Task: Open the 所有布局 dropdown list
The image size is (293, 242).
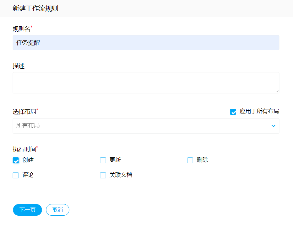Action: [x=141, y=126]
